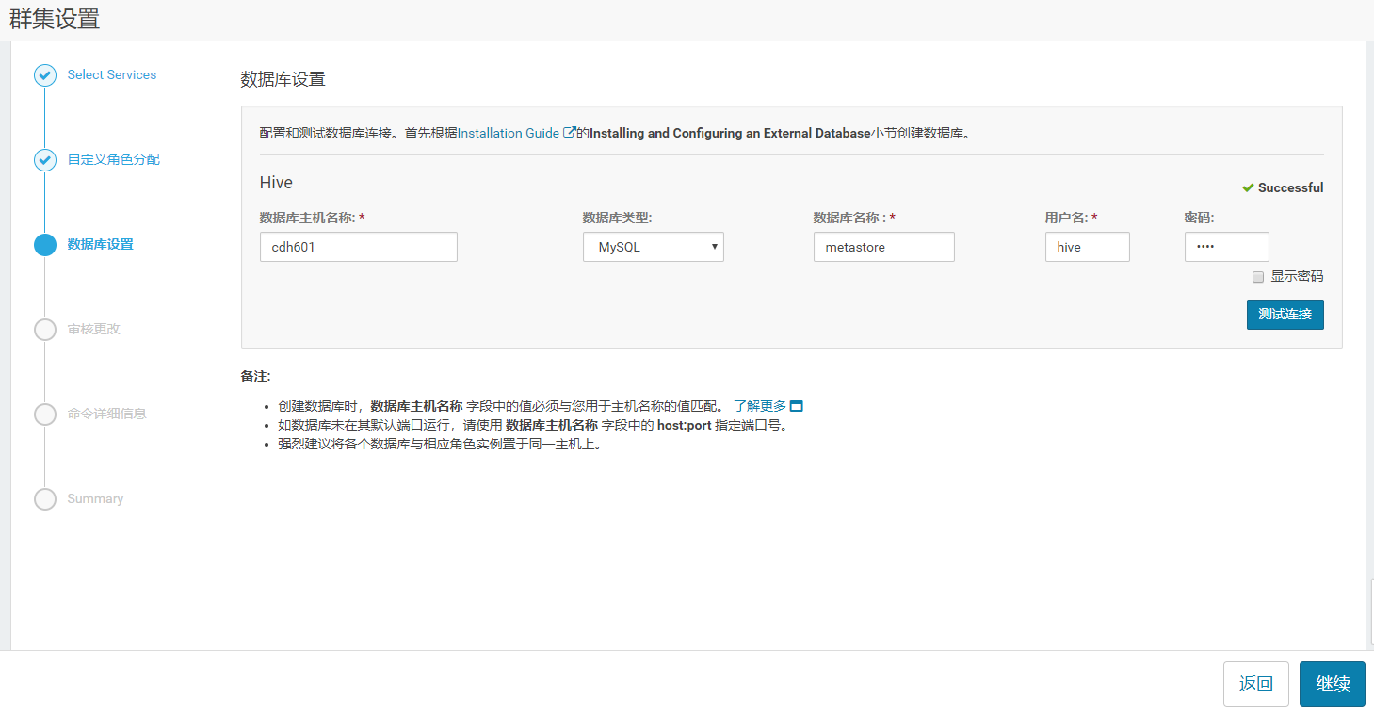Click the 群集设置 title
This screenshot has width=1374, height=715.
click(55, 19)
